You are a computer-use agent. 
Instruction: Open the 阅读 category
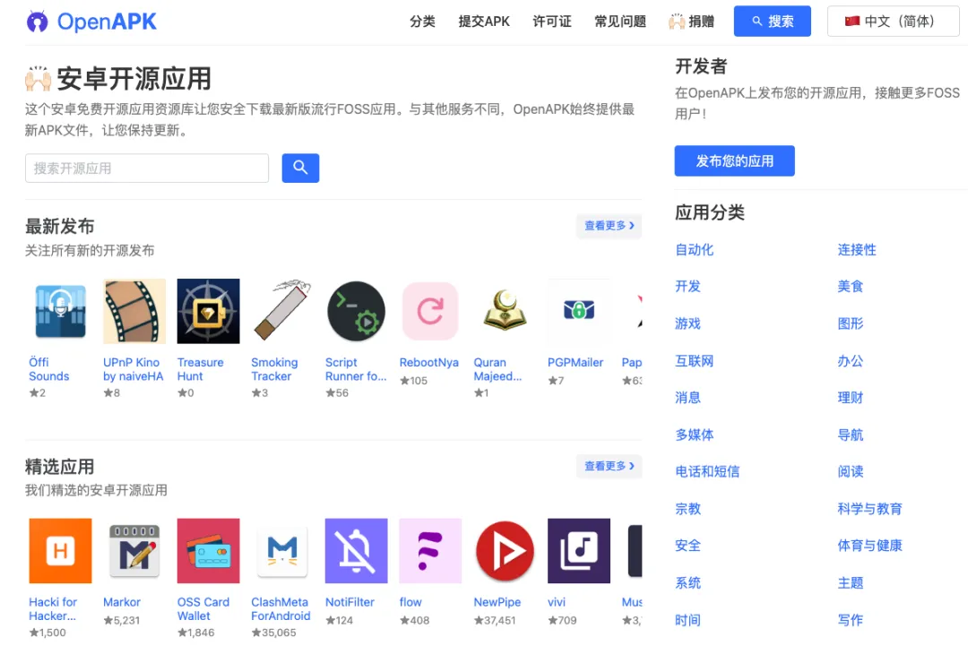coord(850,472)
